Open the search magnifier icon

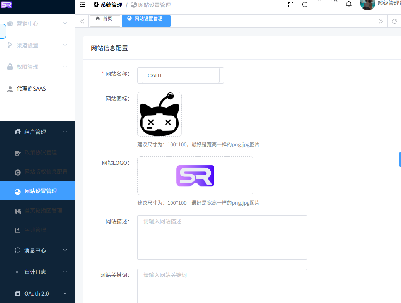(x=305, y=5)
